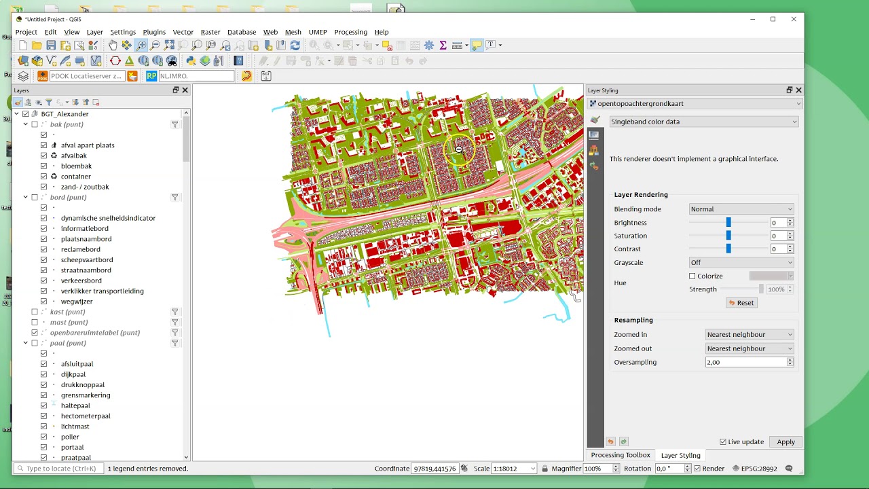Click the Type to locate search field

(x=58, y=469)
